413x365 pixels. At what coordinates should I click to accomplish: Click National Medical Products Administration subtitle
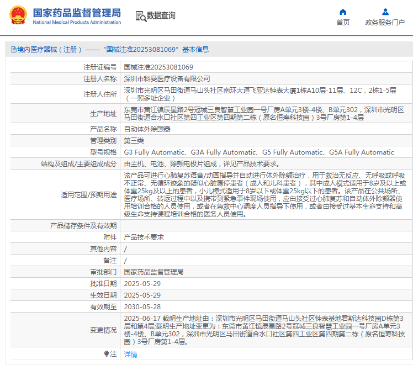[77, 23]
